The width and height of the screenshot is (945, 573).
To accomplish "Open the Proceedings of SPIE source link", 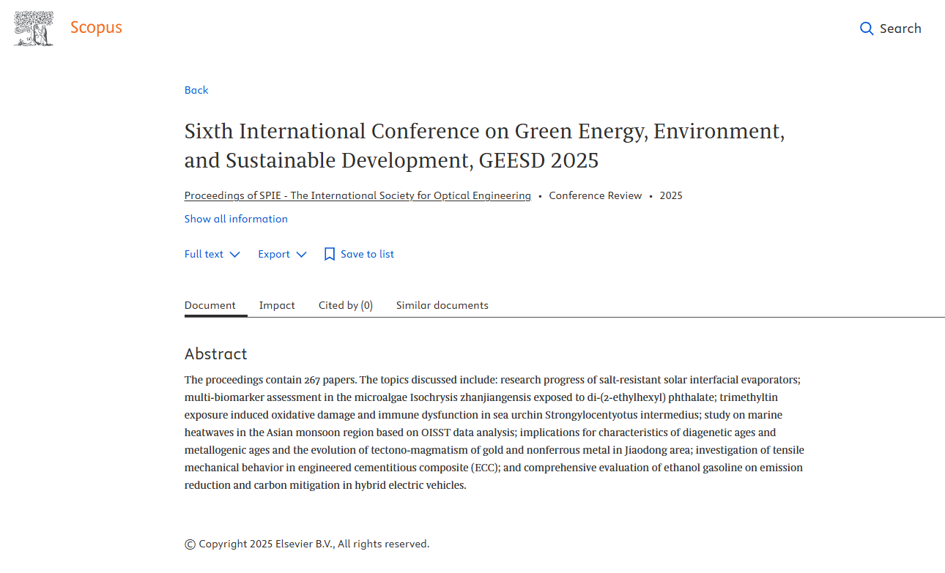I will 357,195.
